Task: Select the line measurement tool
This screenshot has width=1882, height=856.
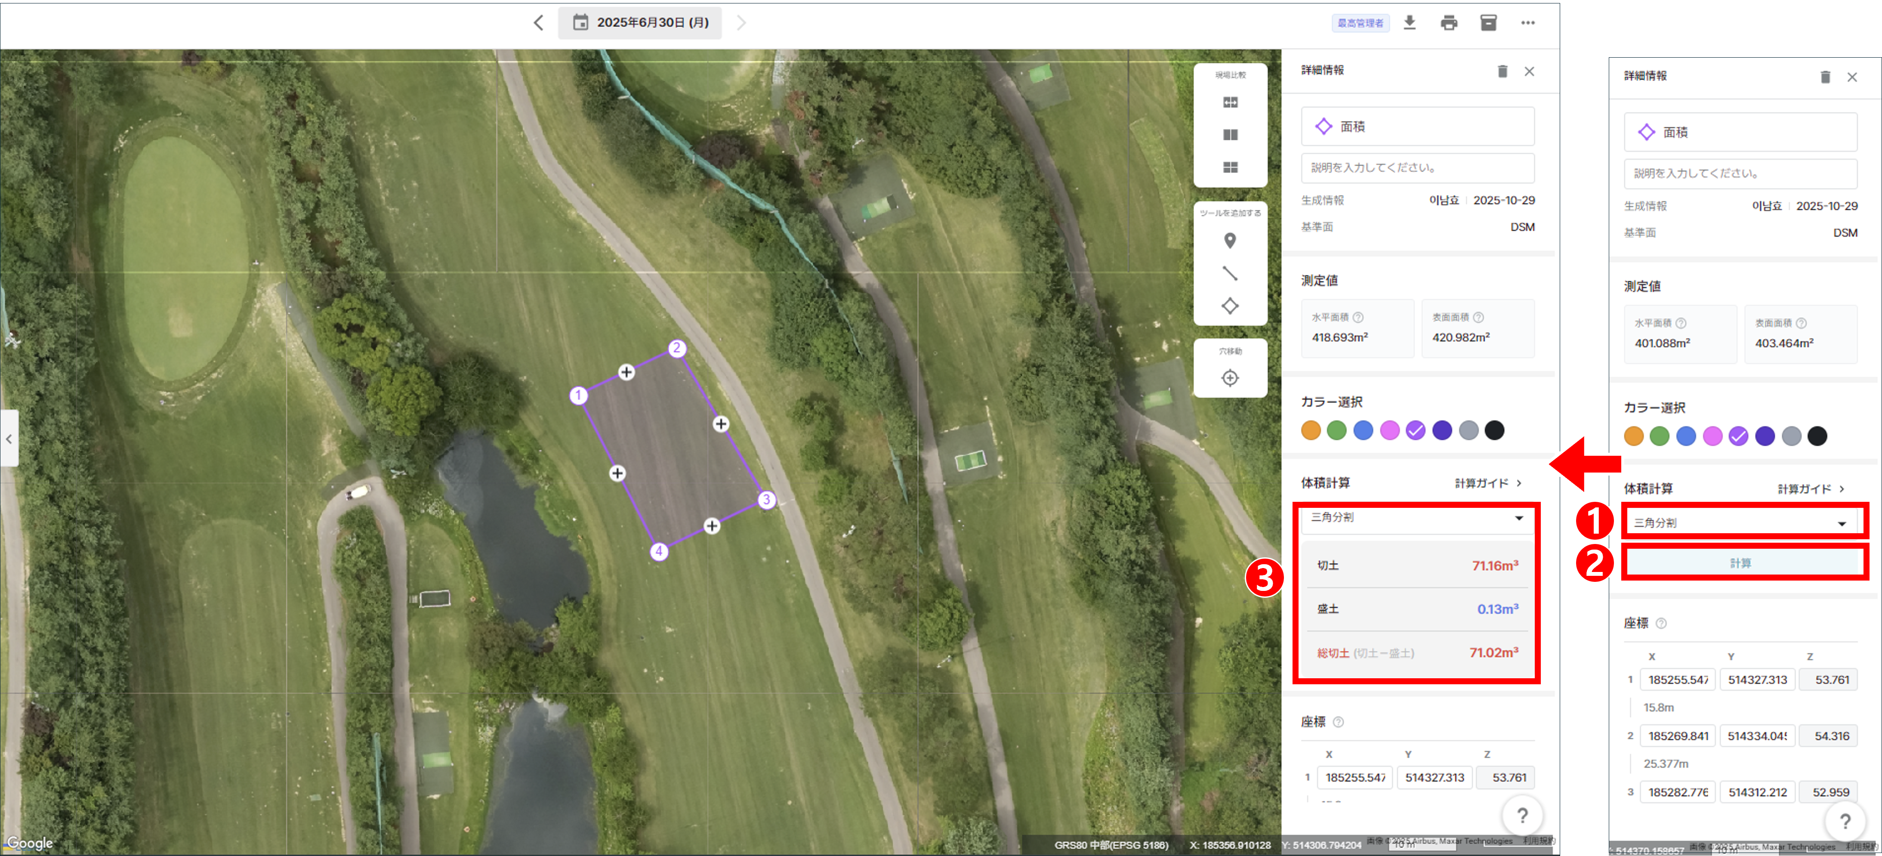Action: coord(1230,273)
